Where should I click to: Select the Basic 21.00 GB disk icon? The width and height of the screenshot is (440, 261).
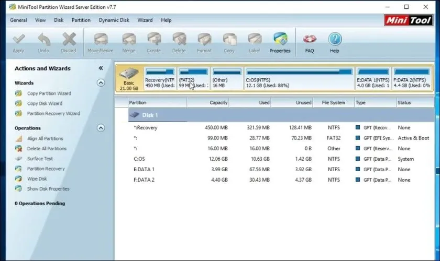point(129,78)
